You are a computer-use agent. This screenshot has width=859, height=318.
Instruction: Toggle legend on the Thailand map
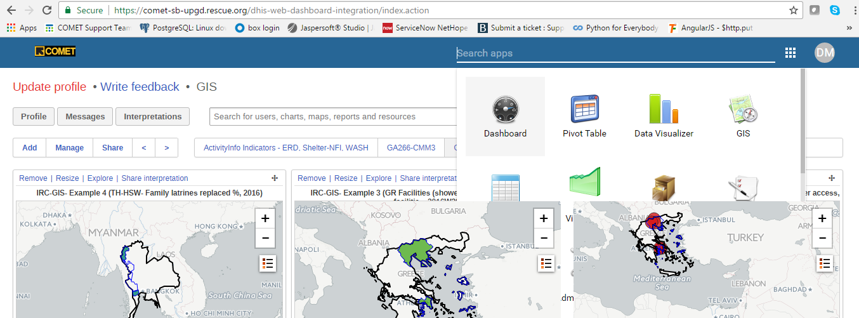click(267, 263)
